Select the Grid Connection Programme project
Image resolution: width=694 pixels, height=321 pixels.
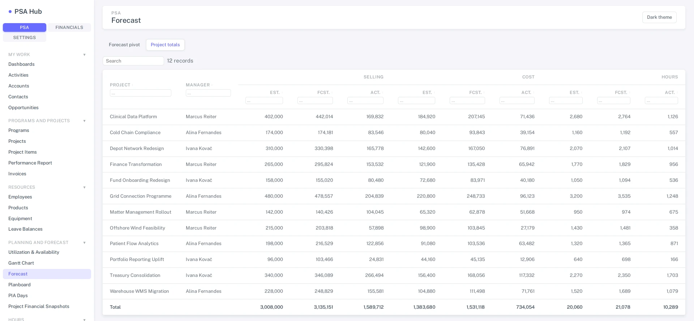tap(141, 196)
